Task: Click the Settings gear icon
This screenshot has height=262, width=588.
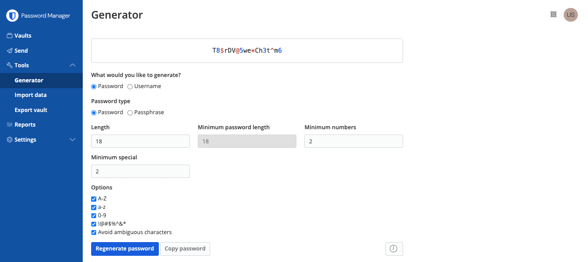Action: tap(9, 139)
